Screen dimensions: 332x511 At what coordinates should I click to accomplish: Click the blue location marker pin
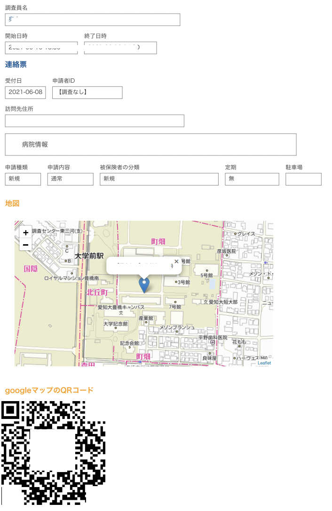[144, 285]
